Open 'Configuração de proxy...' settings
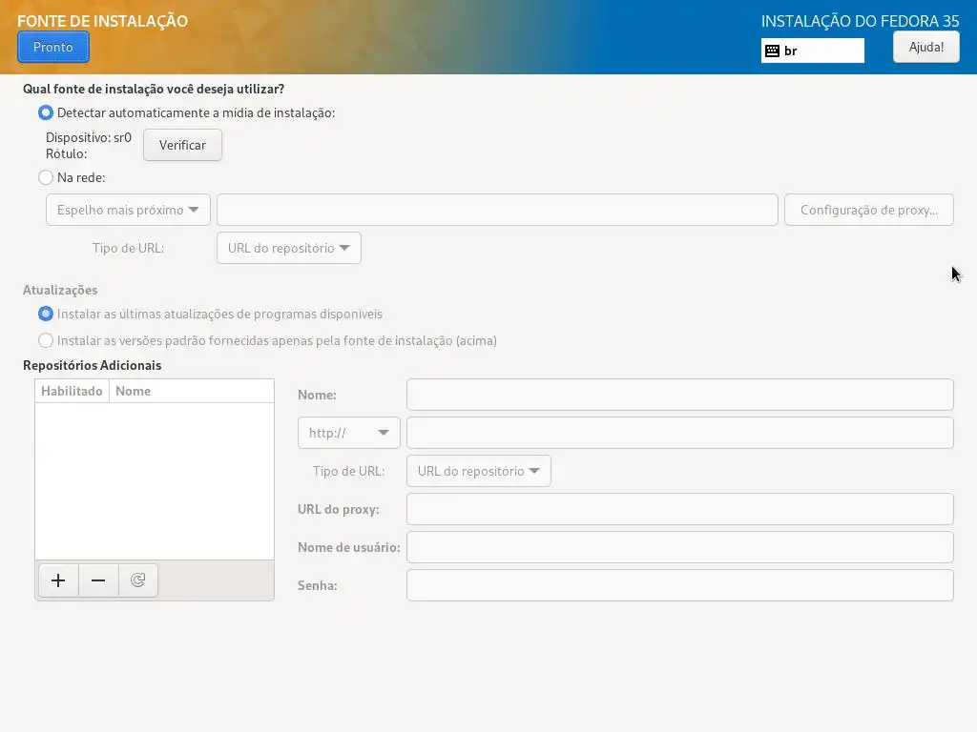Viewport: 977px width, 732px height. tap(868, 210)
